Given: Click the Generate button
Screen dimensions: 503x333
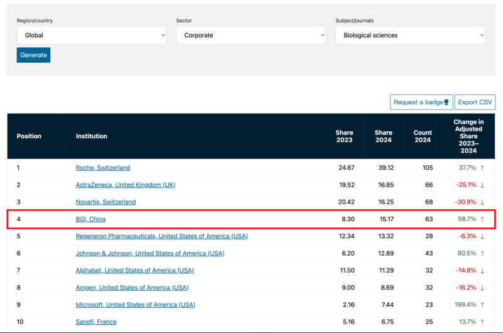Looking at the screenshot, I should [x=33, y=55].
